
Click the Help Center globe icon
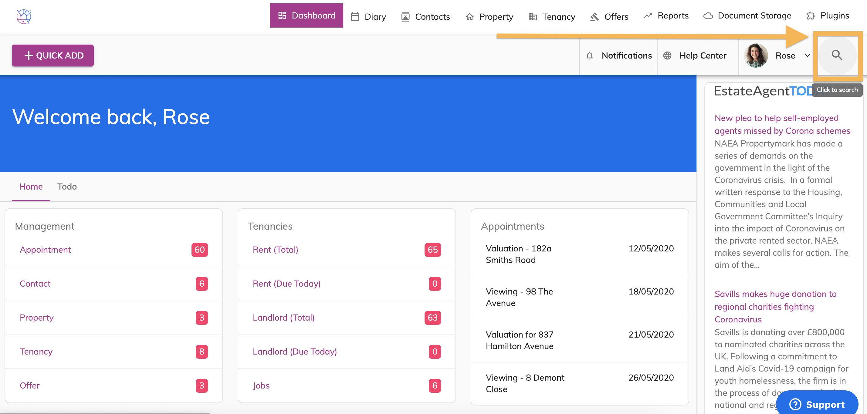667,56
